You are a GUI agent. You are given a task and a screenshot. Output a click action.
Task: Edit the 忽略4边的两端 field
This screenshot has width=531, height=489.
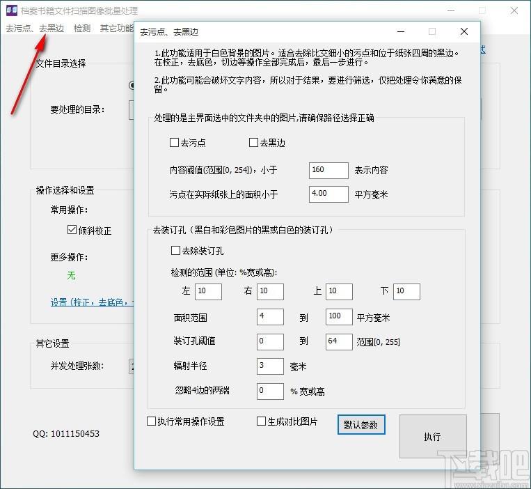[270, 391]
